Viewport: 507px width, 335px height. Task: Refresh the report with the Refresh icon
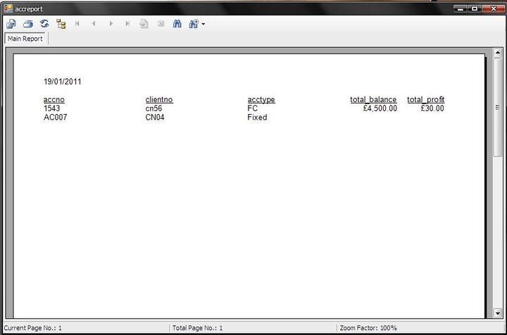44,24
